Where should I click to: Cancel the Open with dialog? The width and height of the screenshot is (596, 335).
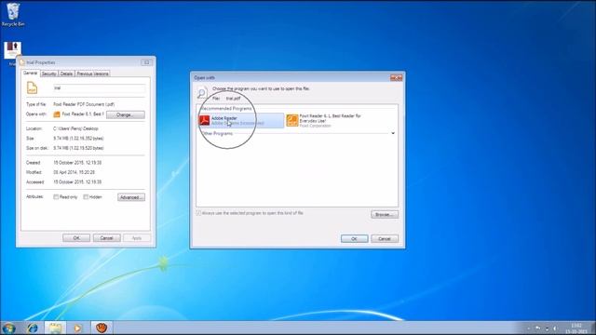tap(385, 238)
